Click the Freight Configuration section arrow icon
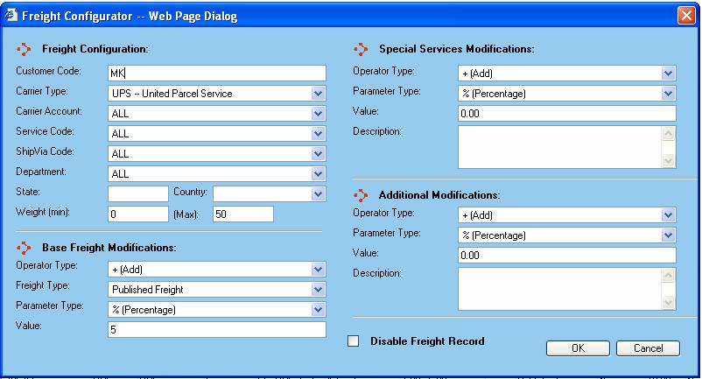Screen dimensions: 702x379 (25, 50)
